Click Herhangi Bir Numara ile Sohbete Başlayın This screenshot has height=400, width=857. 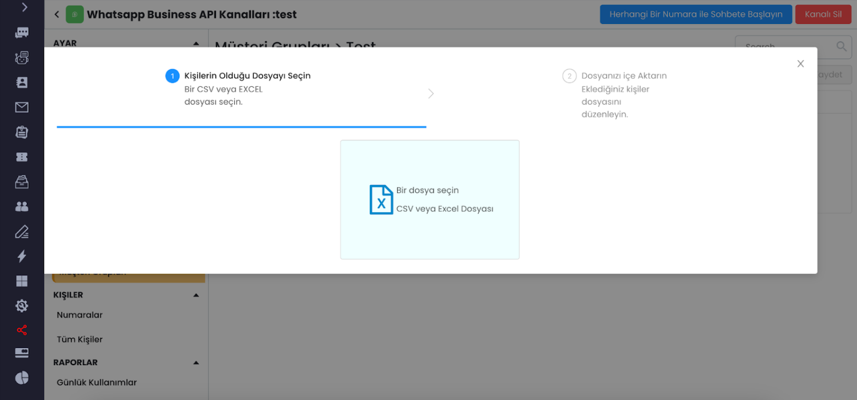(x=696, y=14)
